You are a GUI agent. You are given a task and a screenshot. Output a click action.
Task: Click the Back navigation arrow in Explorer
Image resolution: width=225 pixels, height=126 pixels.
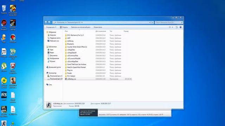click(x=46, y=22)
